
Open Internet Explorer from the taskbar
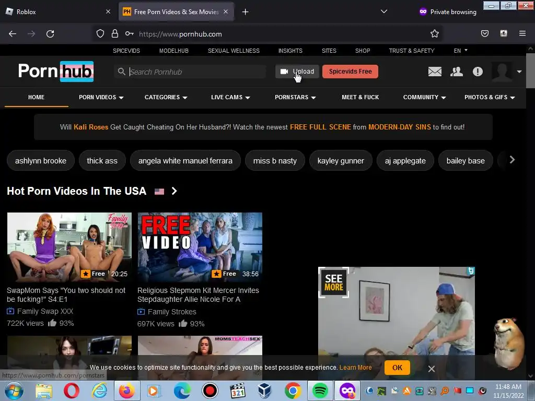point(99,391)
